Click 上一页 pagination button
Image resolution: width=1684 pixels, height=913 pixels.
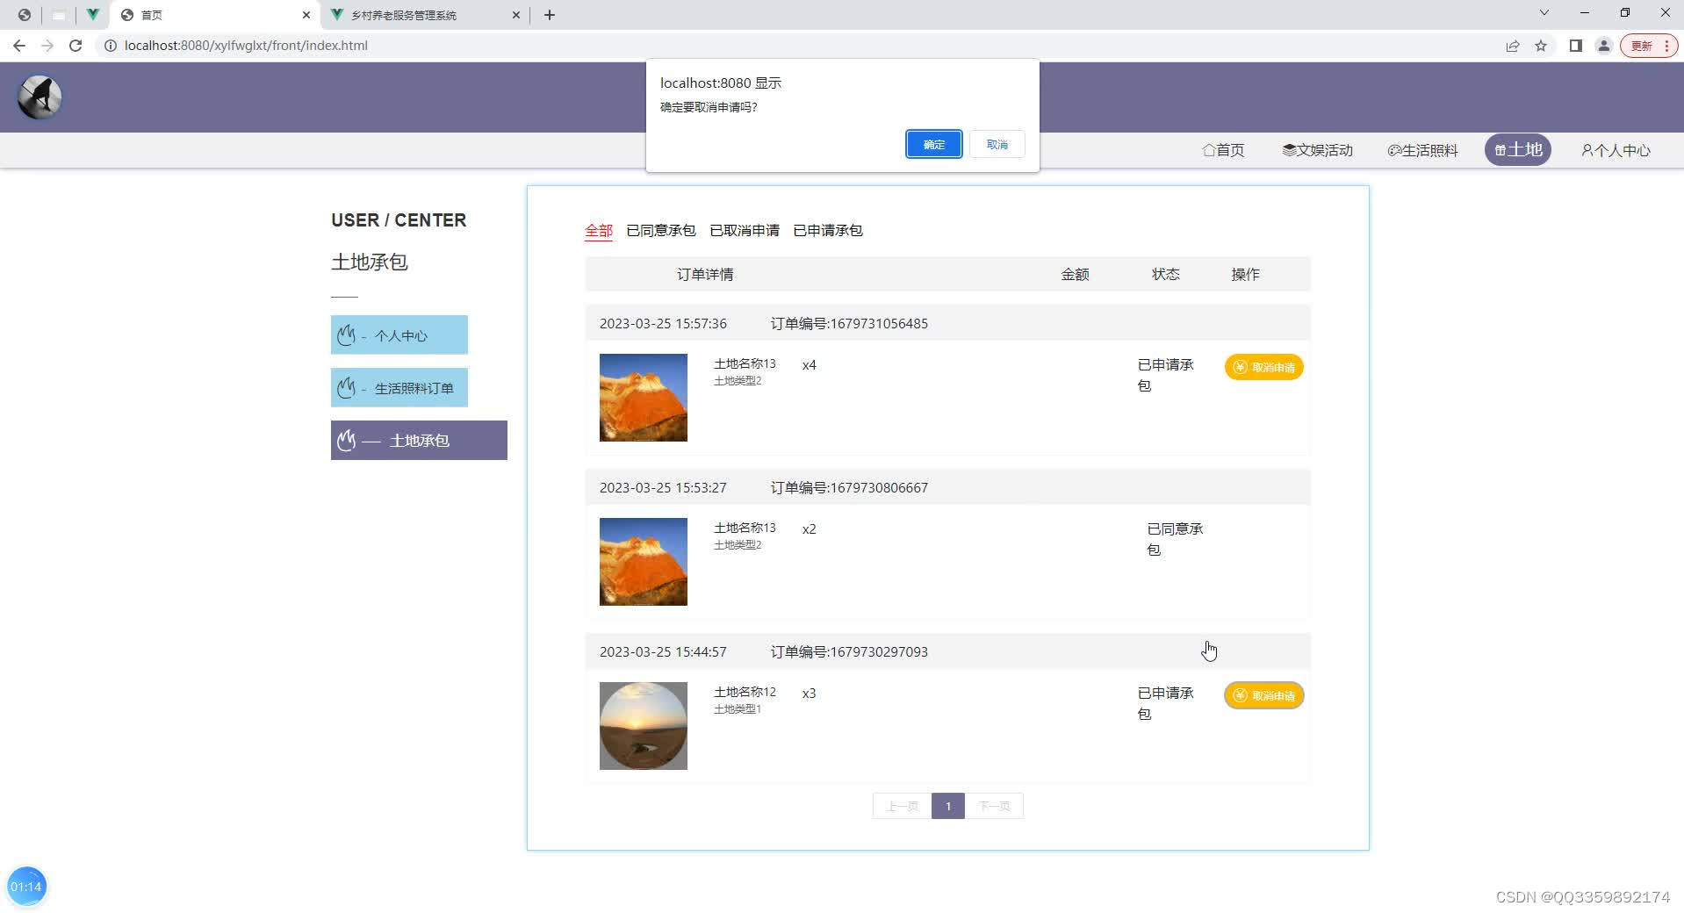tap(903, 806)
